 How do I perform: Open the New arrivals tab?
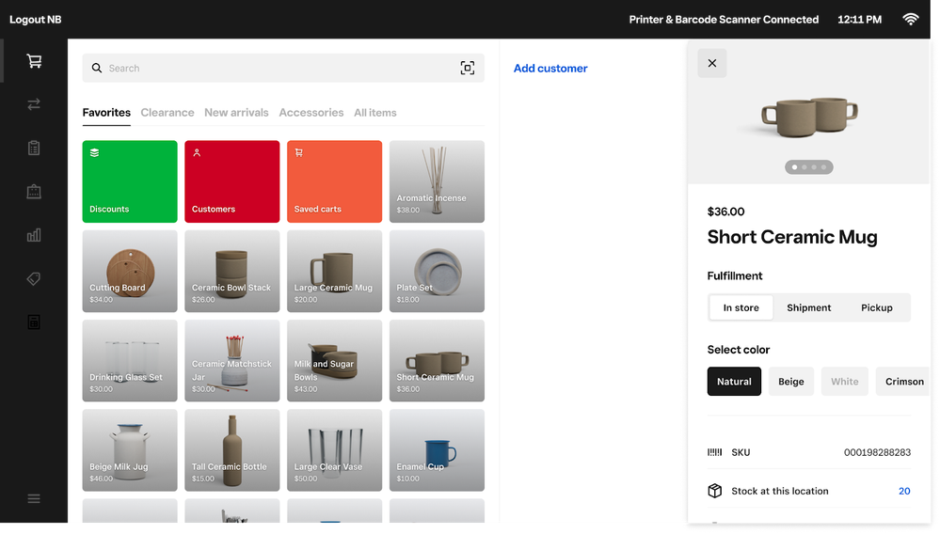pyautogui.click(x=236, y=113)
